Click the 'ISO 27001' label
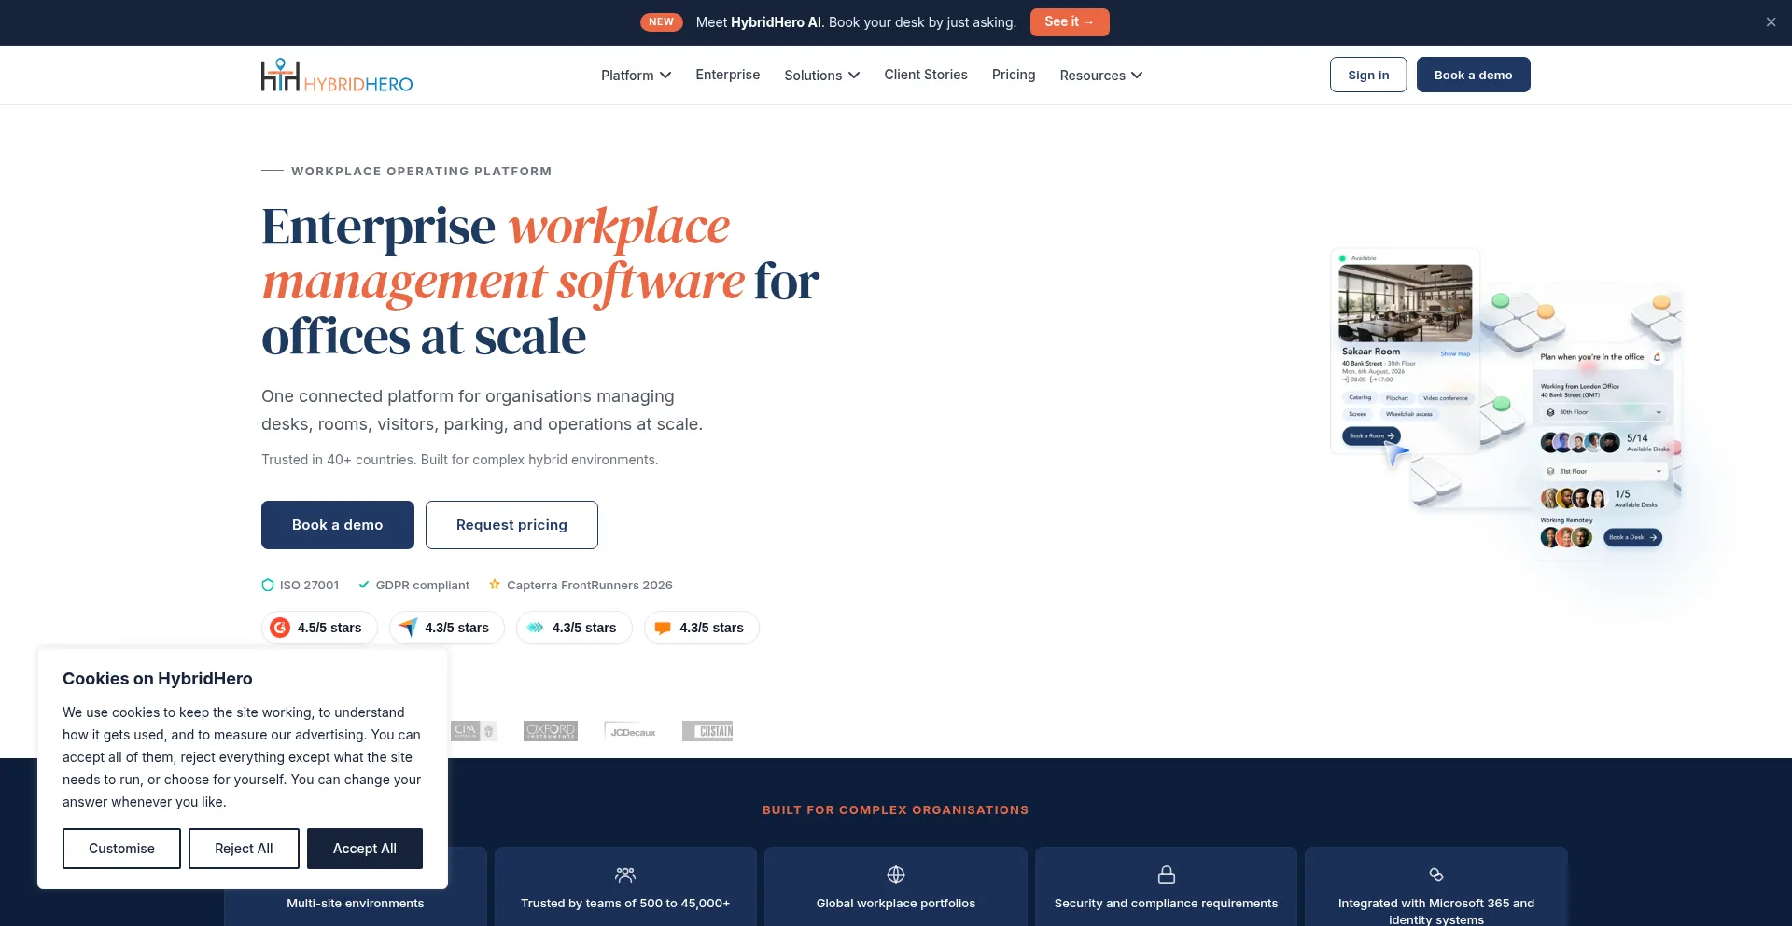This screenshot has width=1792, height=926. pyautogui.click(x=310, y=586)
